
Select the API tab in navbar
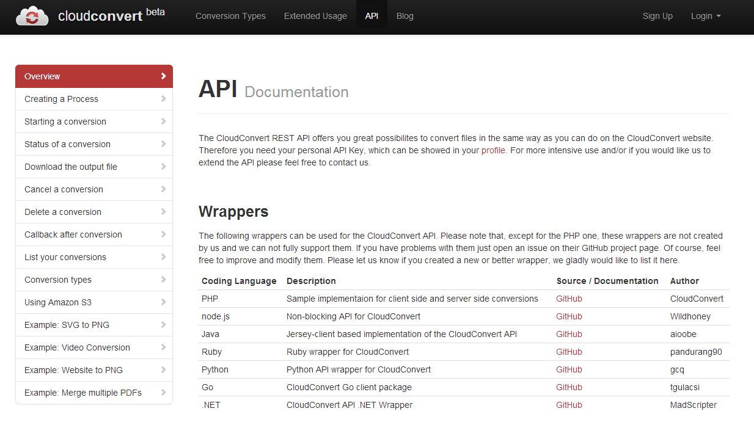(x=372, y=16)
